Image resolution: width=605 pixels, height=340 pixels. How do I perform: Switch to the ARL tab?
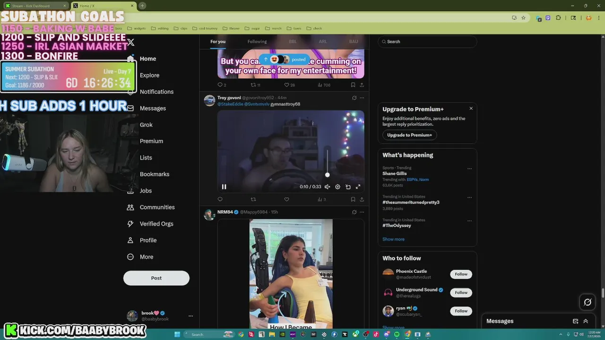[x=323, y=42]
